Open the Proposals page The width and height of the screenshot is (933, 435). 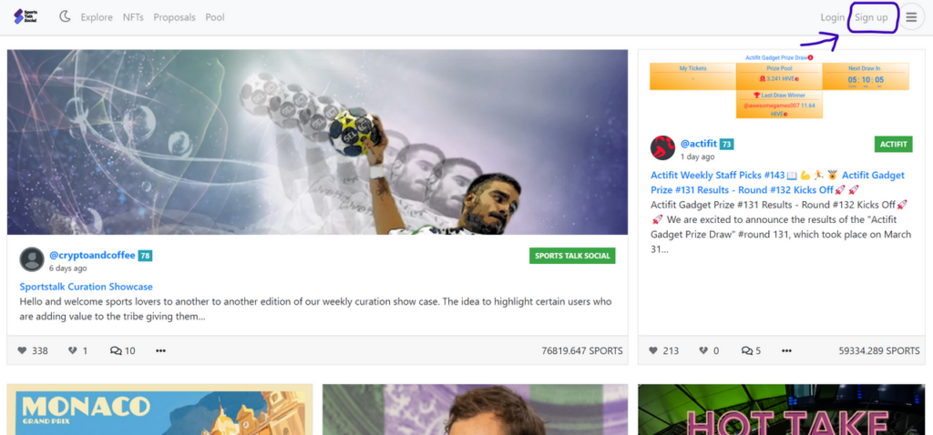pyautogui.click(x=174, y=17)
